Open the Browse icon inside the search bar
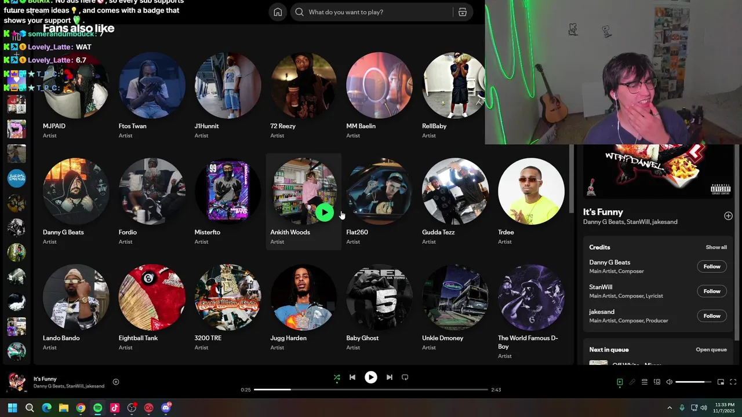Screen dimensions: 742x417 pyautogui.click(x=462, y=12)
